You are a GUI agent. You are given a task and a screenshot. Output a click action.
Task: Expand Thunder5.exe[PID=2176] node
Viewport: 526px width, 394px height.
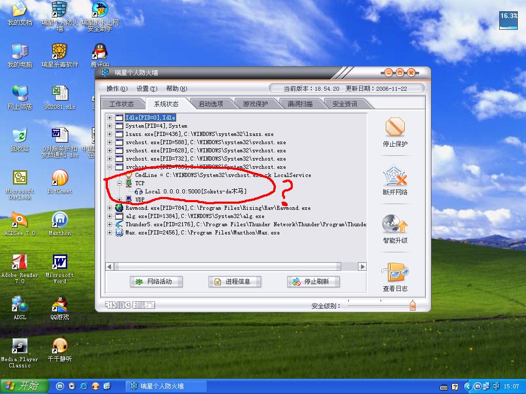click(x=110, y=225)
